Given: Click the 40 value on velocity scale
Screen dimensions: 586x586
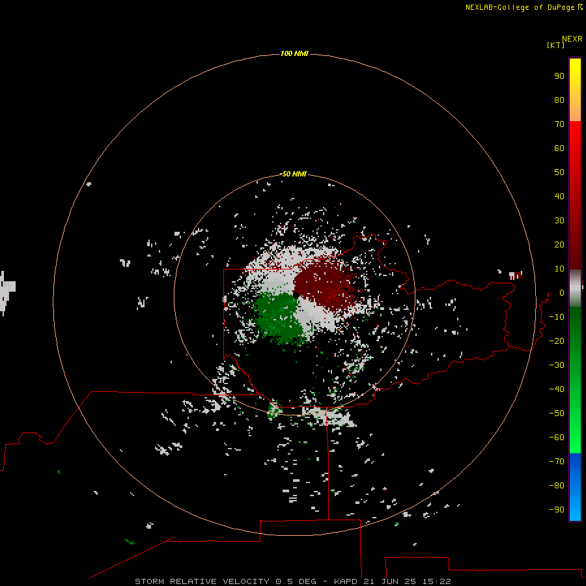Looking at the screenshot, I should (559, 196).
